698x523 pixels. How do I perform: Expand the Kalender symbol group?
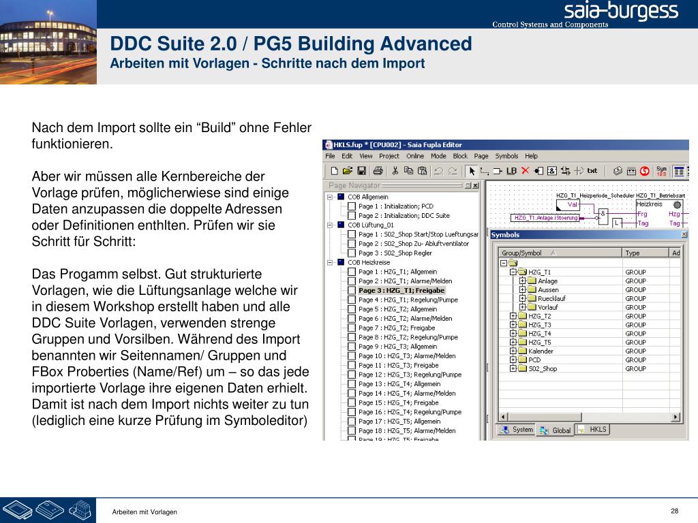(513, 351)
